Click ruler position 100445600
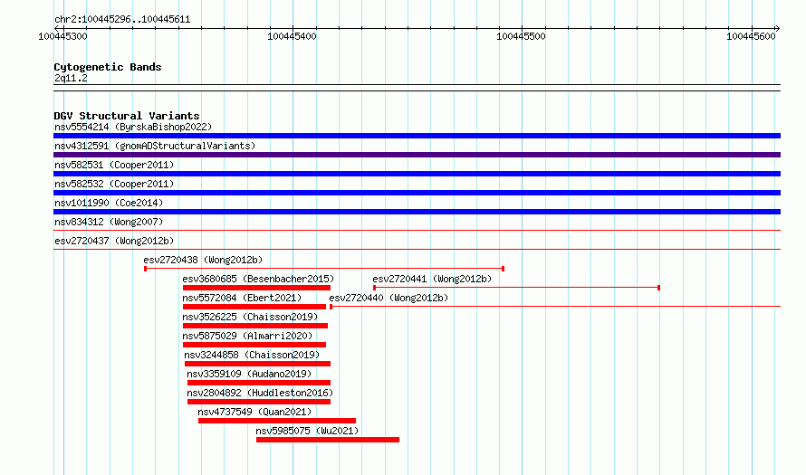Image resolution: width=806 pixels, height=475 pixels. (751, 36)
